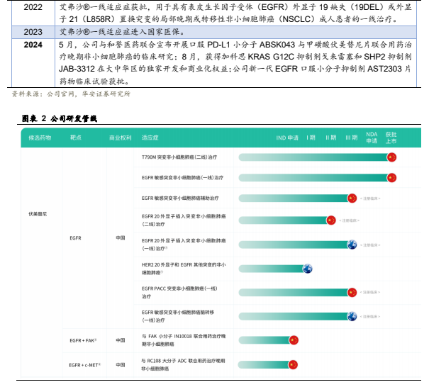Select the 靶点 column header
This screenshot has width=429, height=387.
[x=76, y=138]
